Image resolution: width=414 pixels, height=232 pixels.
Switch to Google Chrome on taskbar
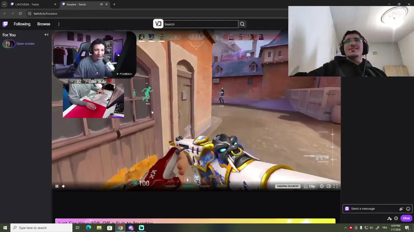[120, 228]
